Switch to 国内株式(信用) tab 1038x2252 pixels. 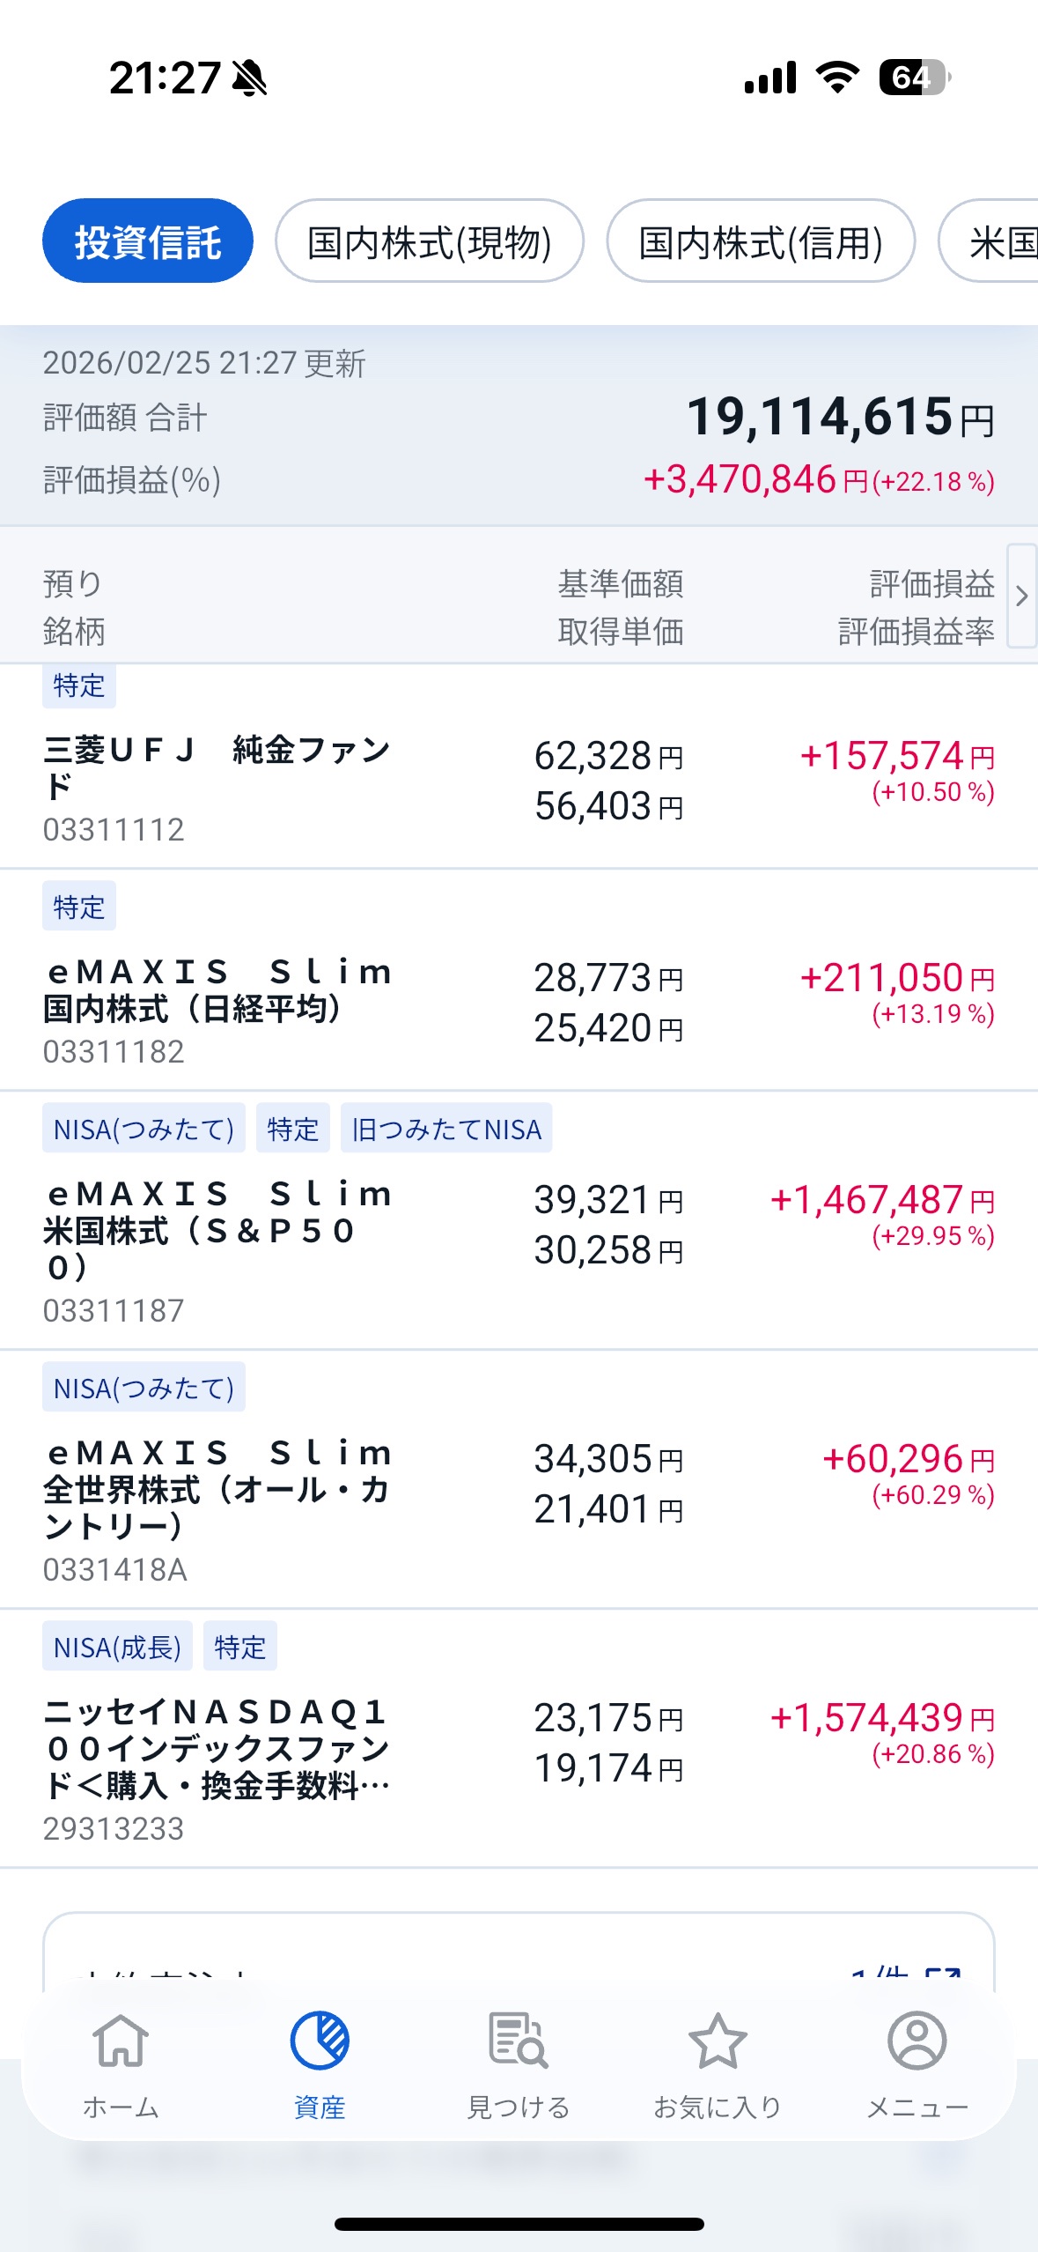[761, 241]
